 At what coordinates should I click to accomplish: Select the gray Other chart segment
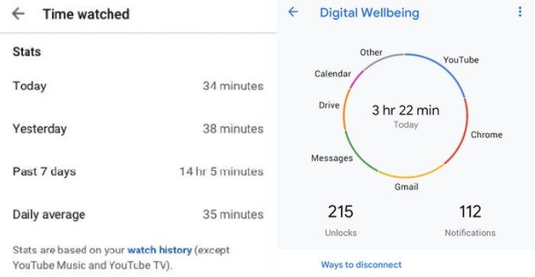pyautogui.click(x=382, y=60)
